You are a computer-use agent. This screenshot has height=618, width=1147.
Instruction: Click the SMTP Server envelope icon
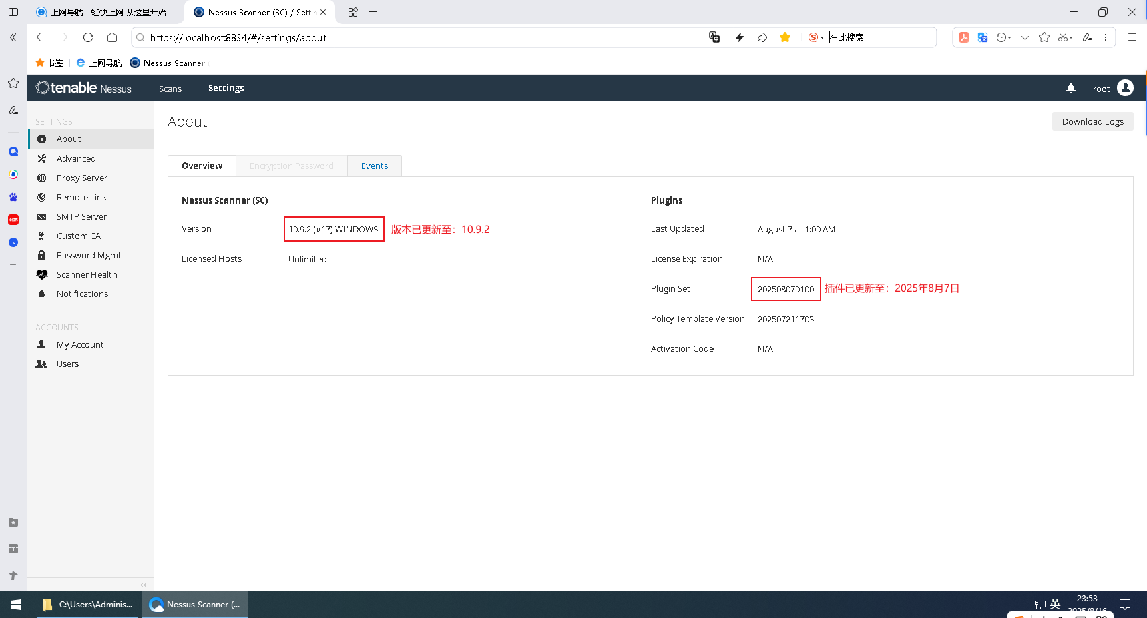tap(41, 217)
